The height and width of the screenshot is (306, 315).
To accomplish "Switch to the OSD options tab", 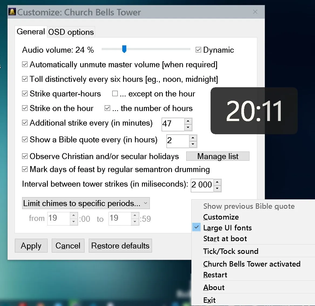I will click(x=71, y=32).
